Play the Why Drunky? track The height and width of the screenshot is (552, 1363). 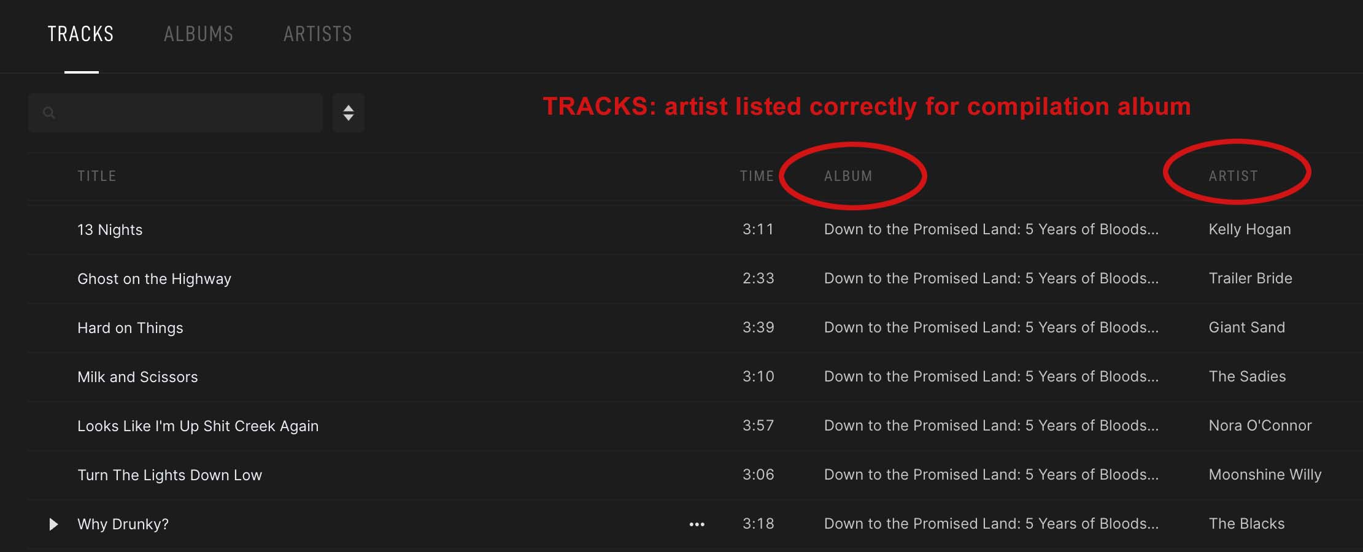pyautogui.click(x=53, y=524)
